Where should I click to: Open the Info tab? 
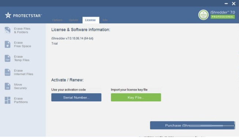105,20
